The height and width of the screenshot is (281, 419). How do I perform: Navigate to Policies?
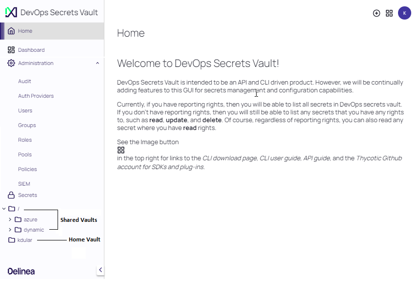[27, 169]
